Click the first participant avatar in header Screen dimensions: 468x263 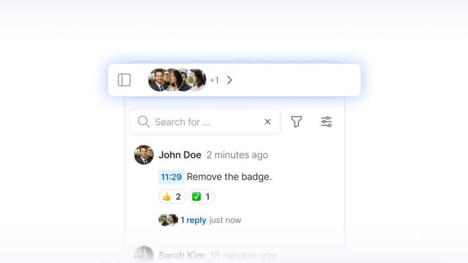point(158,80)
